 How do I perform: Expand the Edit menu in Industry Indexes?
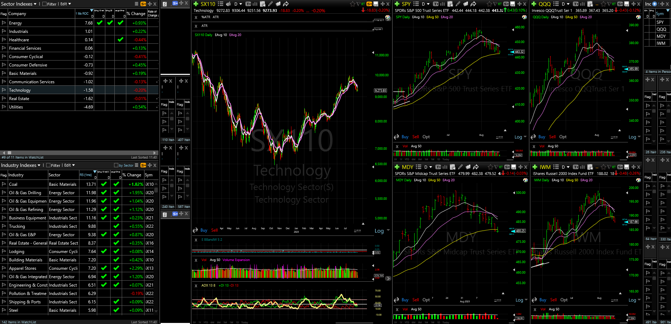(70, 165)
